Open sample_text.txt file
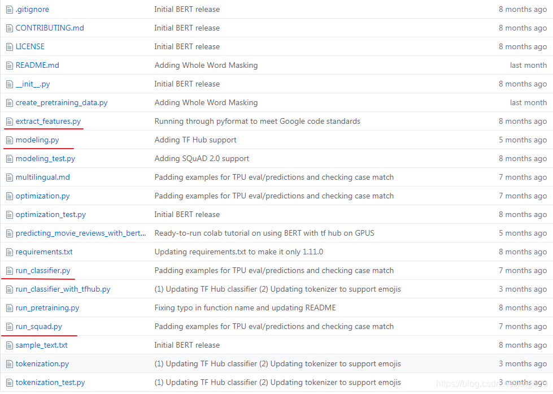553x394 pixels. (x=41, y=345)
